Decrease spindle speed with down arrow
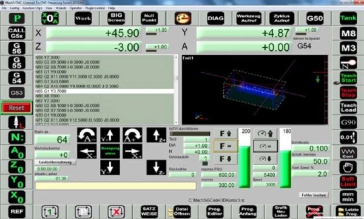364x219 pixels. 265,159
